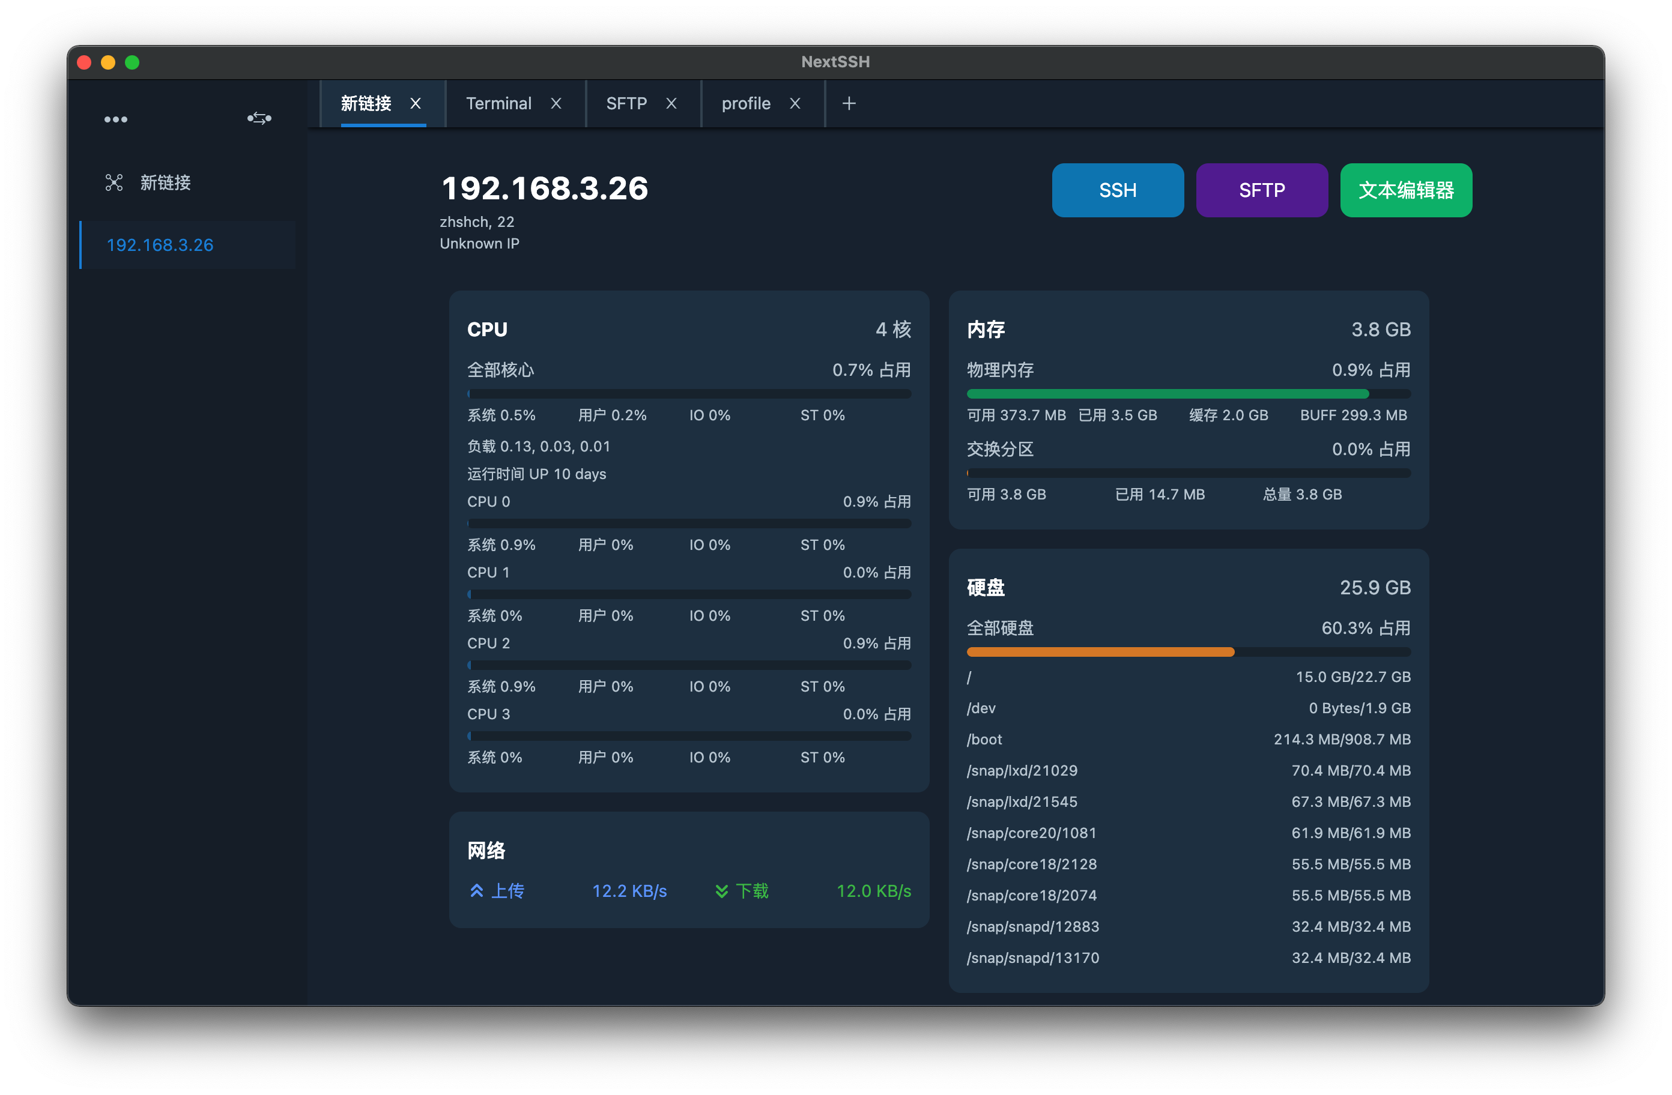
Task: Click the upload arrows icon in network panel
Action: coord(476,891)
